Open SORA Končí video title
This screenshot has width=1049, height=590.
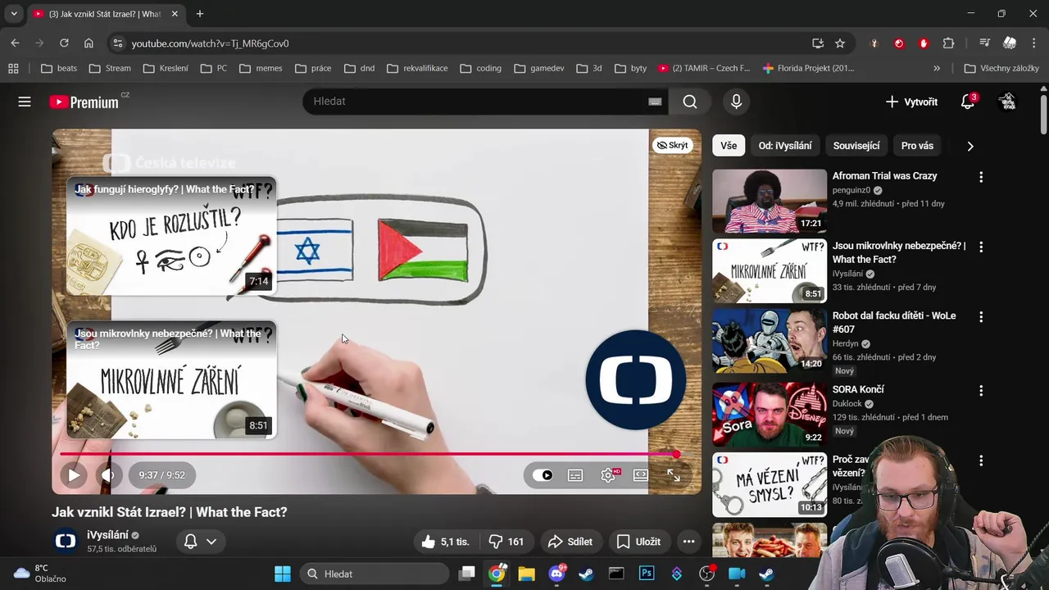[x=858, y=389]
